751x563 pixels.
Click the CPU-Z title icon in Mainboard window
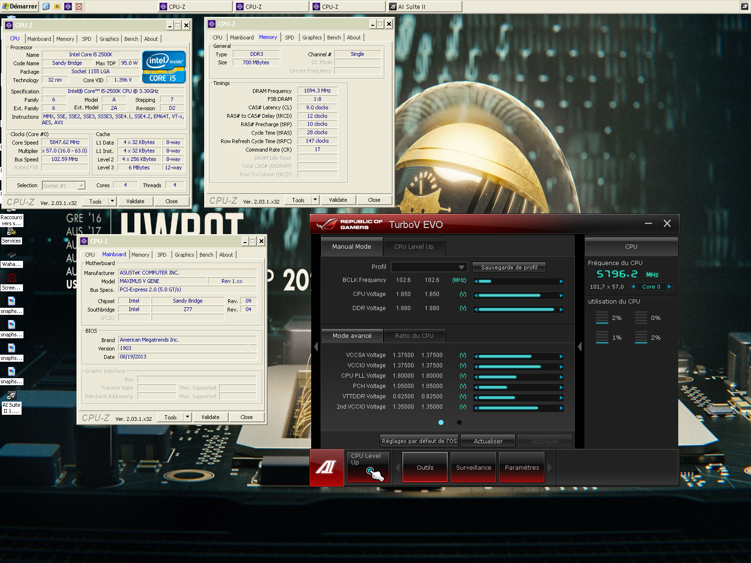pos(84,241)
